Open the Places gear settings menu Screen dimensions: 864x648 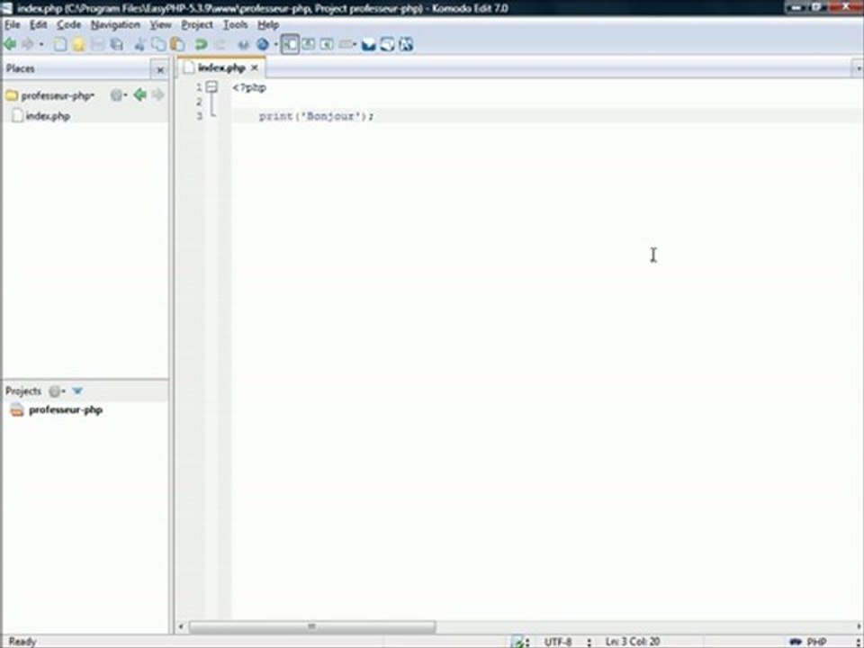point(118,95)
